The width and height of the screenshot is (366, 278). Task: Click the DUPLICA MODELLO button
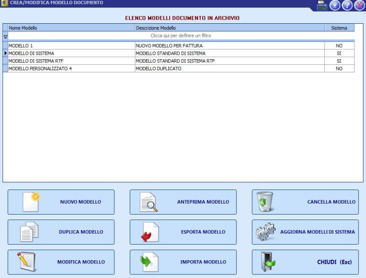tap(61, 232)
